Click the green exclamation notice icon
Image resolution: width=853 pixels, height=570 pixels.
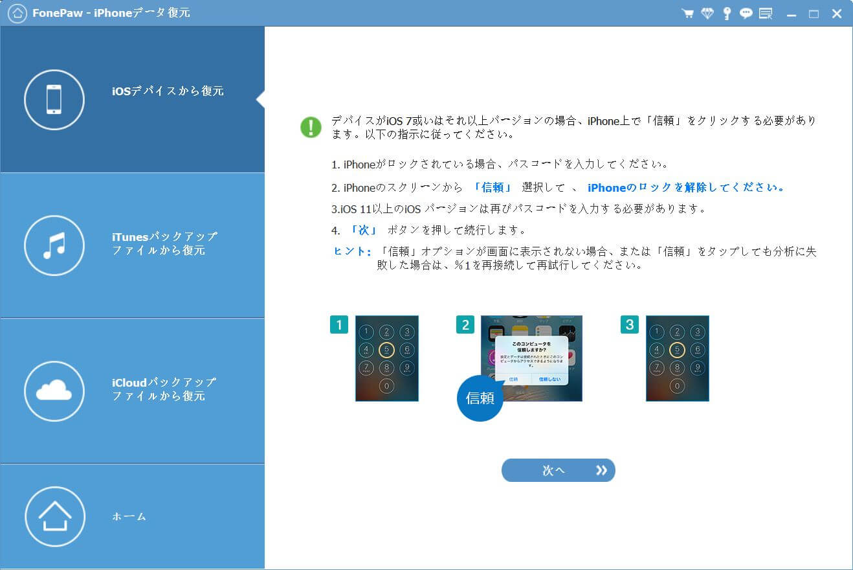[311, 127]
